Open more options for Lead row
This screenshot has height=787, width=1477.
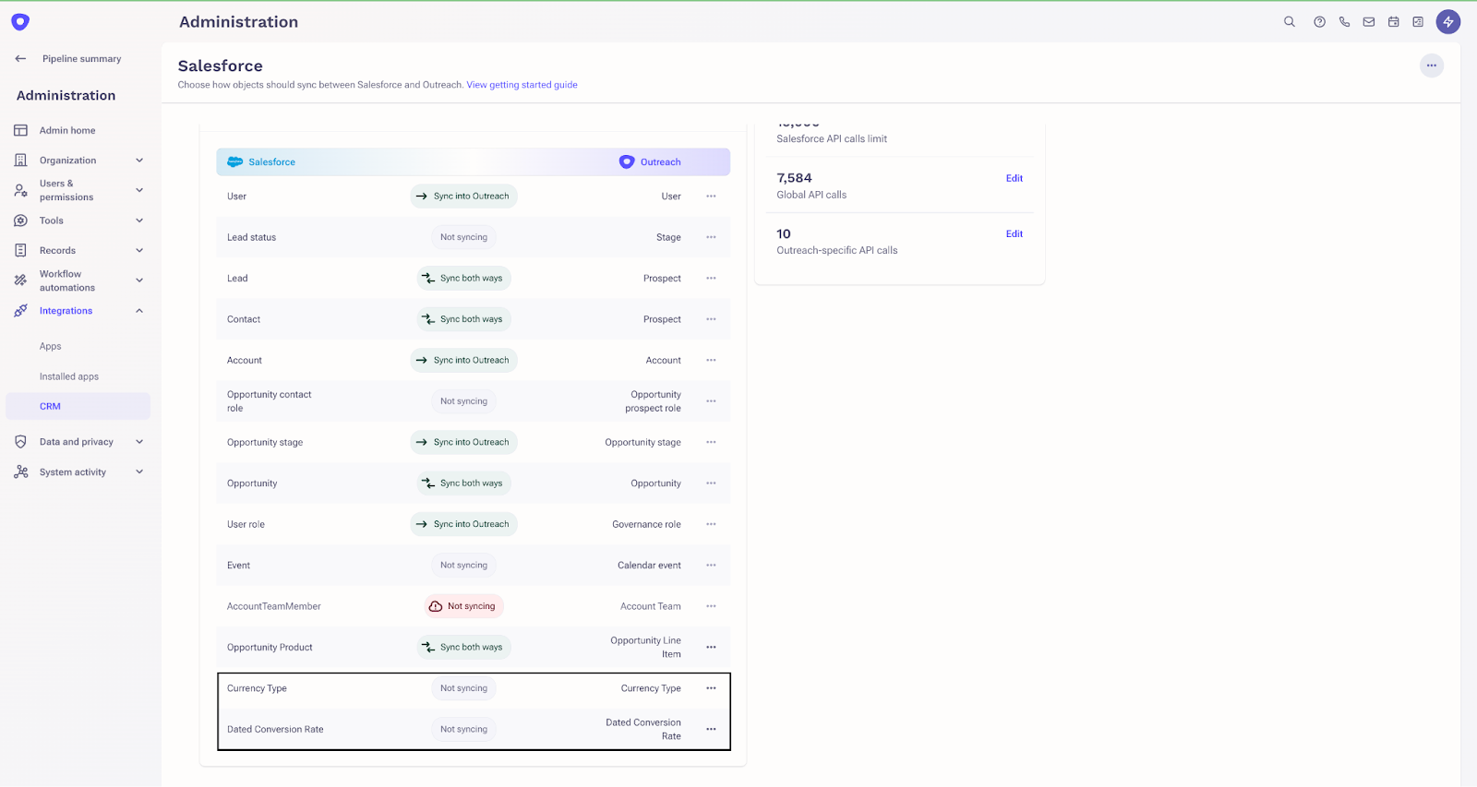click(x=711, y=279)
